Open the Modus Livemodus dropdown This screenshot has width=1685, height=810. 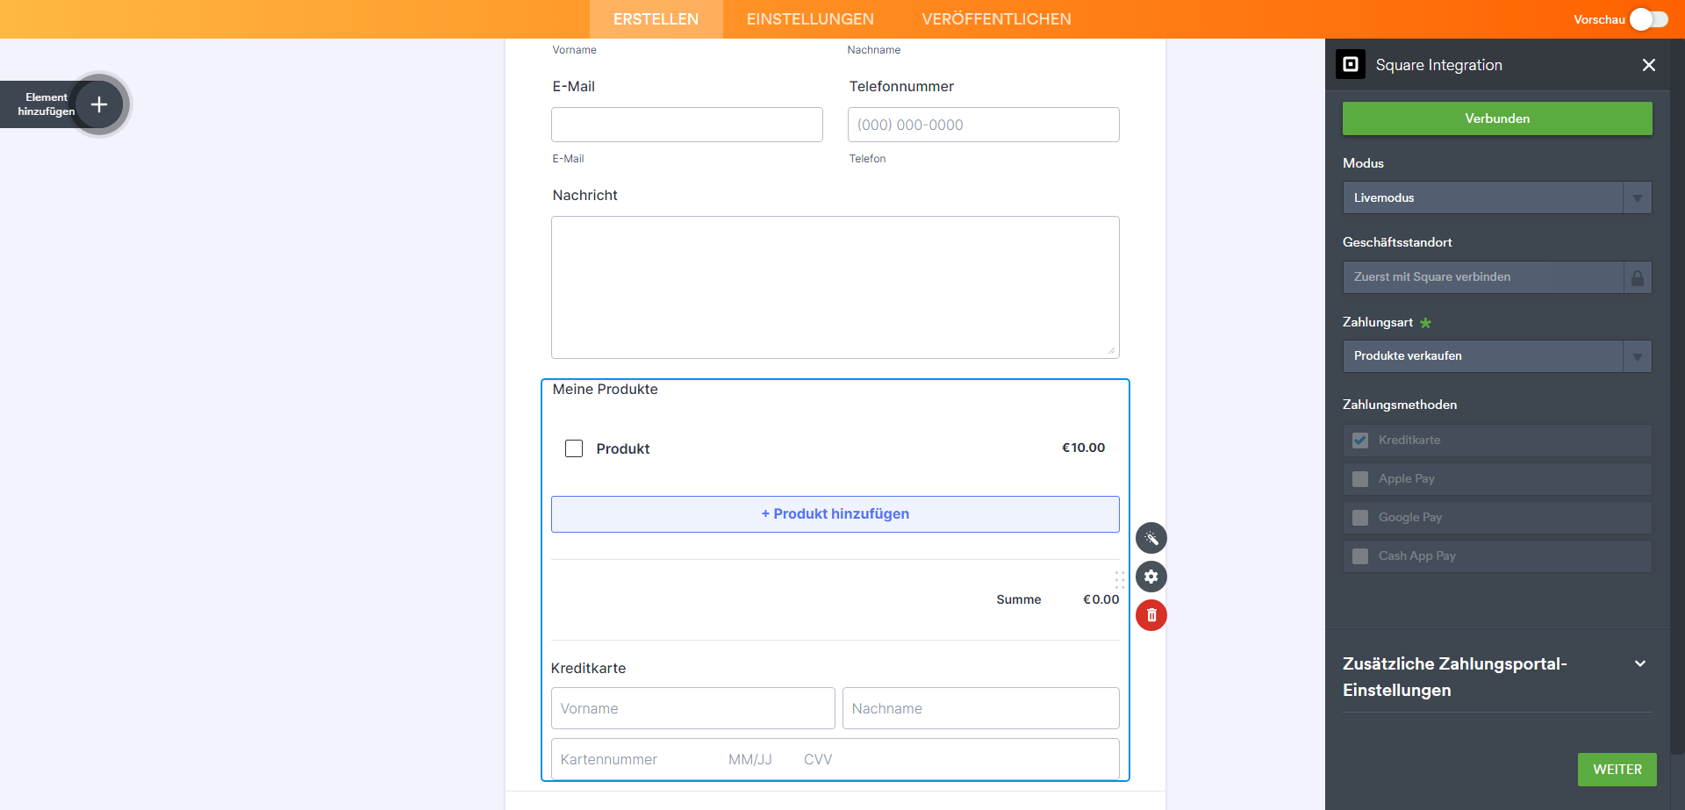[x=1496, y=197]
